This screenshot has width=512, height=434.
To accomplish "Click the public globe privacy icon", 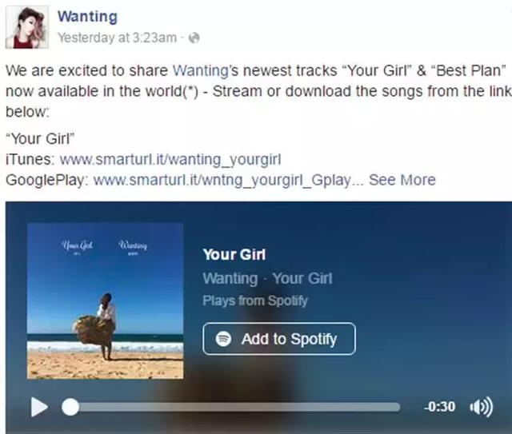I will [194, 38].
